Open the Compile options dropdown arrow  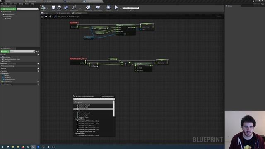48,8
